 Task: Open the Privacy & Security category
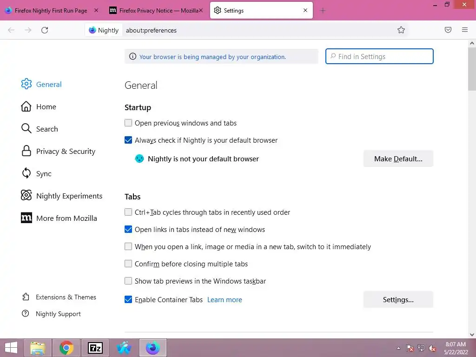[66, 151]
